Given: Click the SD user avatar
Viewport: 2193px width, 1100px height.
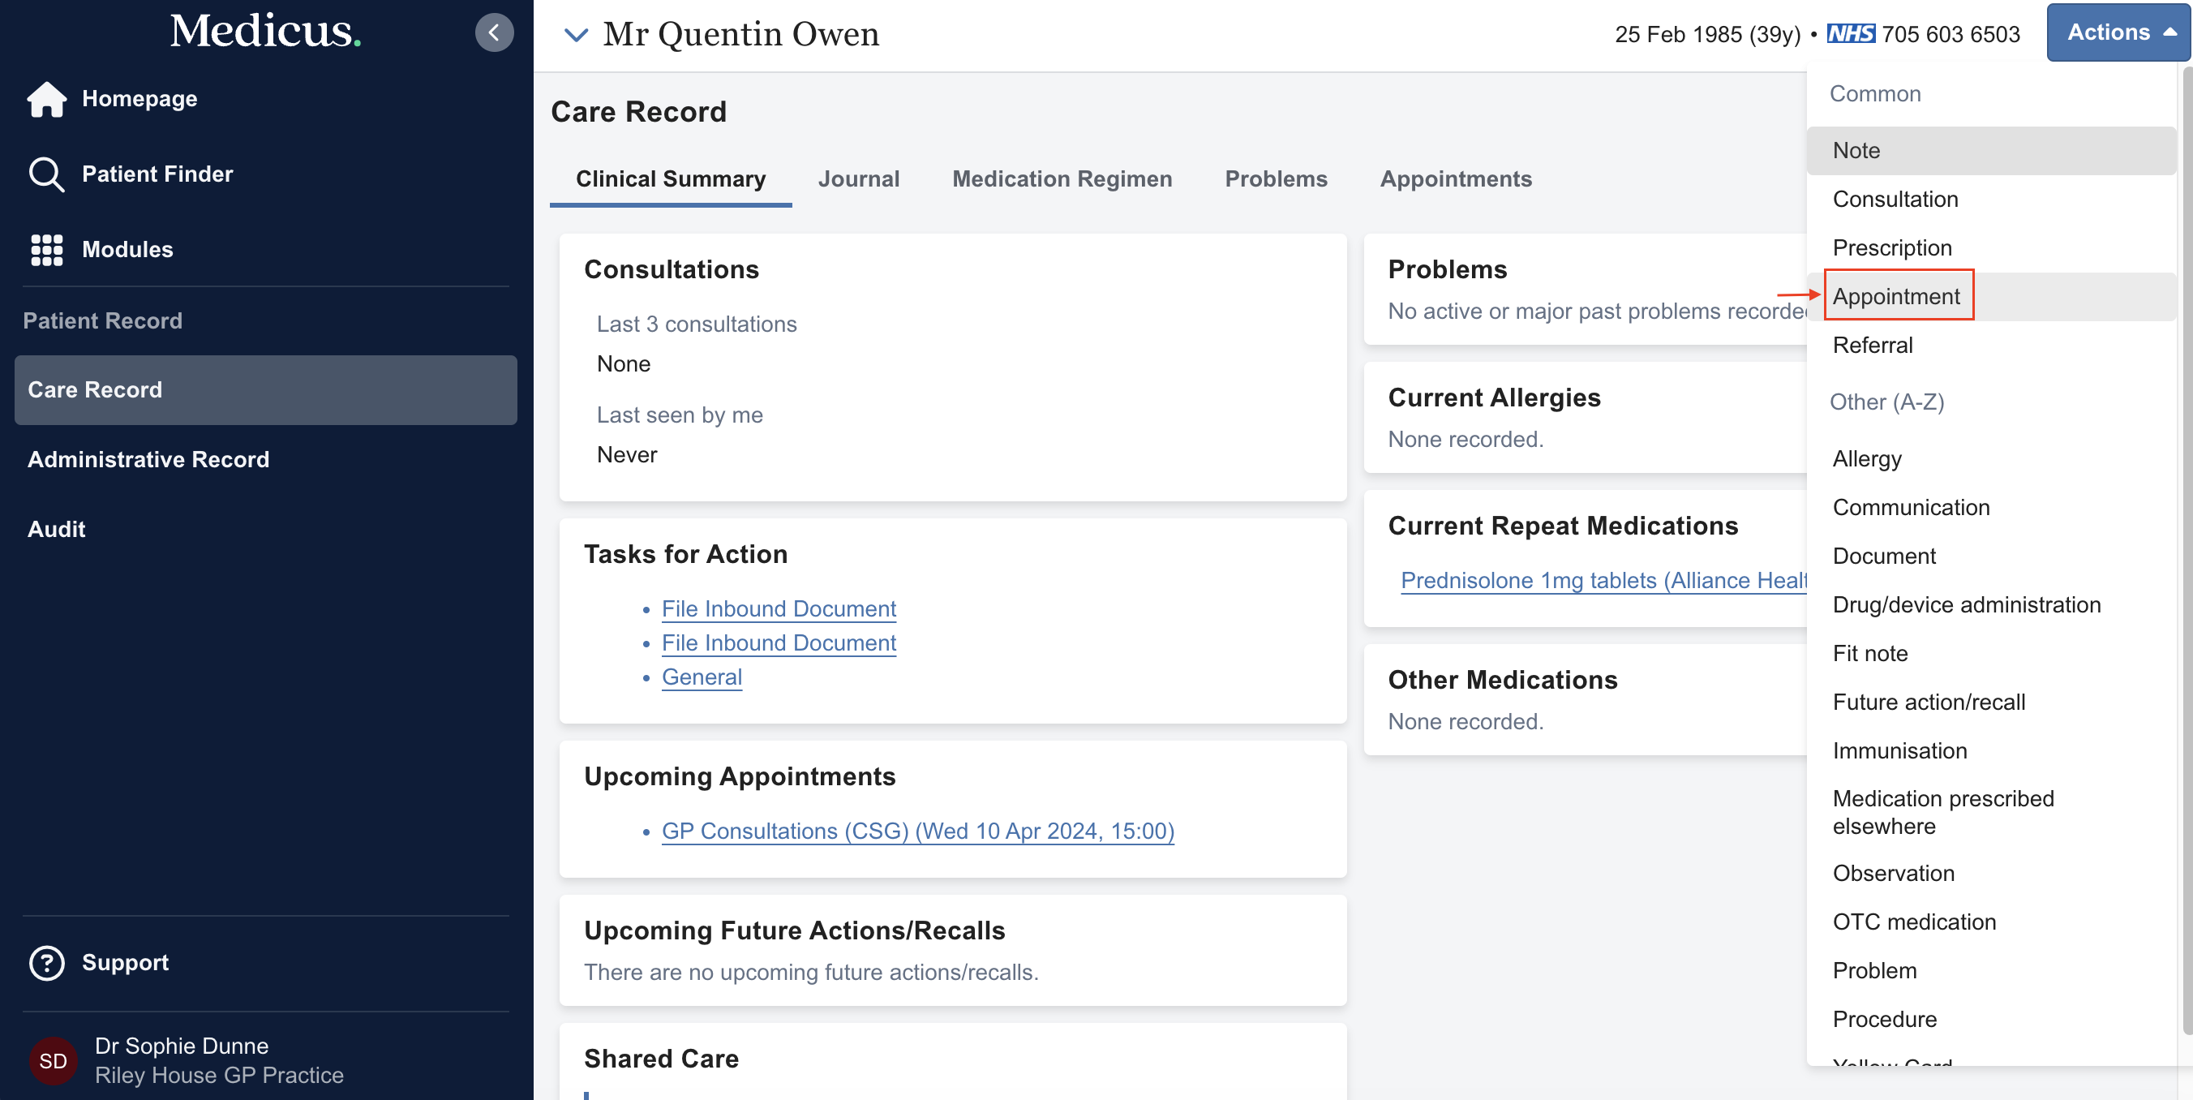Looking at the screenshot, I should [x=53, y=1060].
